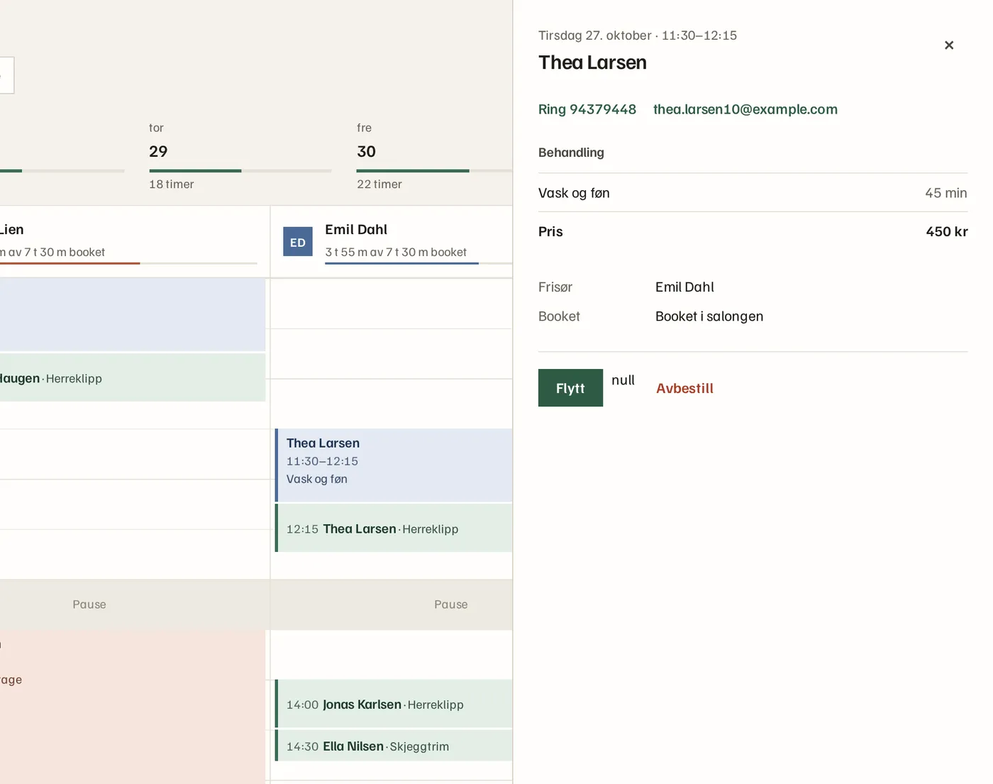The height and width of the screenshot is (784, 993).
Task: Click the Thea Larsen panel heading
Action: tap(592, 62)
